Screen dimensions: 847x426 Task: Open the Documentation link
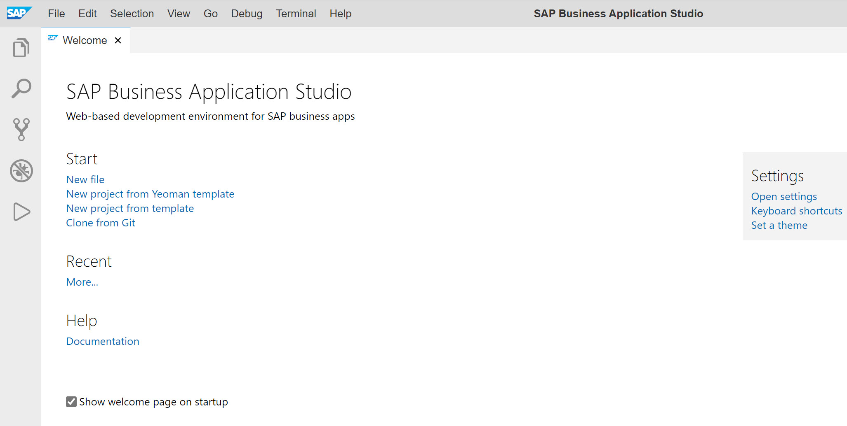pyautogui.click(x=103, y=341)
